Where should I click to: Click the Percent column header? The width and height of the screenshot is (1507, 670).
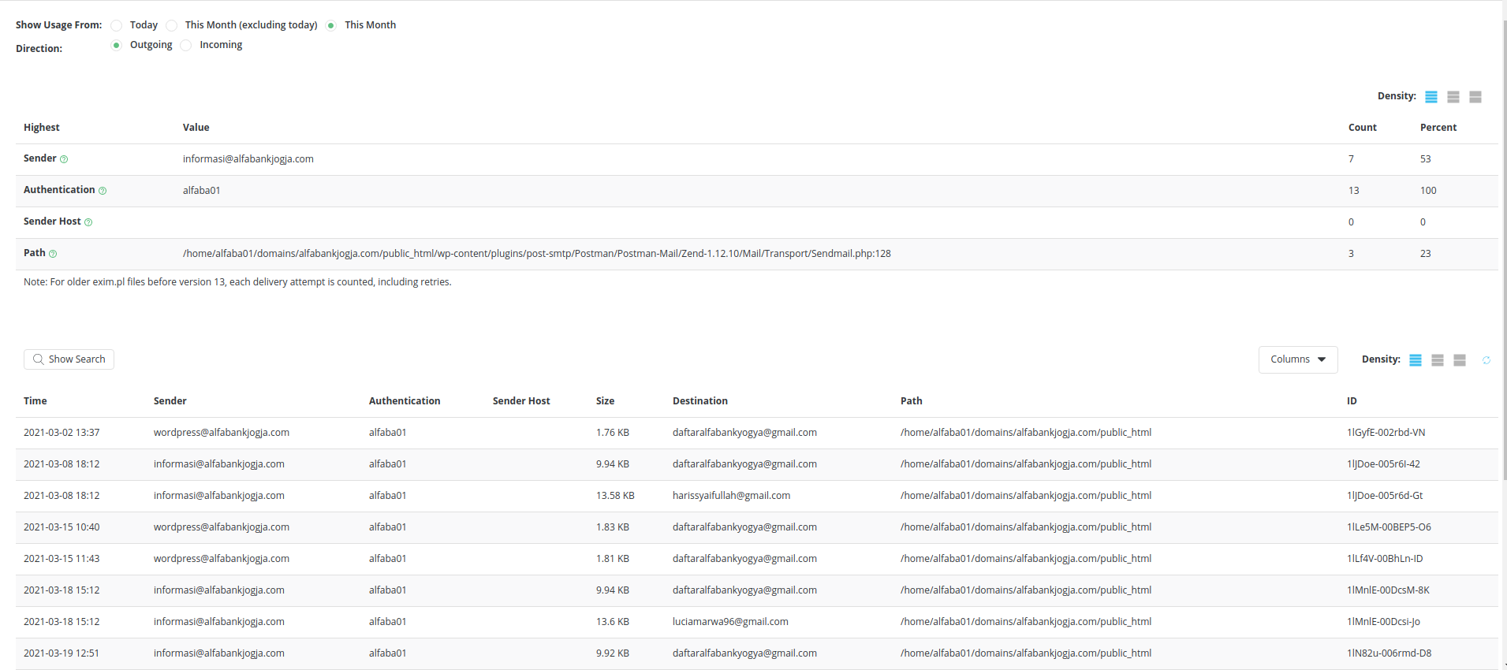(x=1438, y=128)
